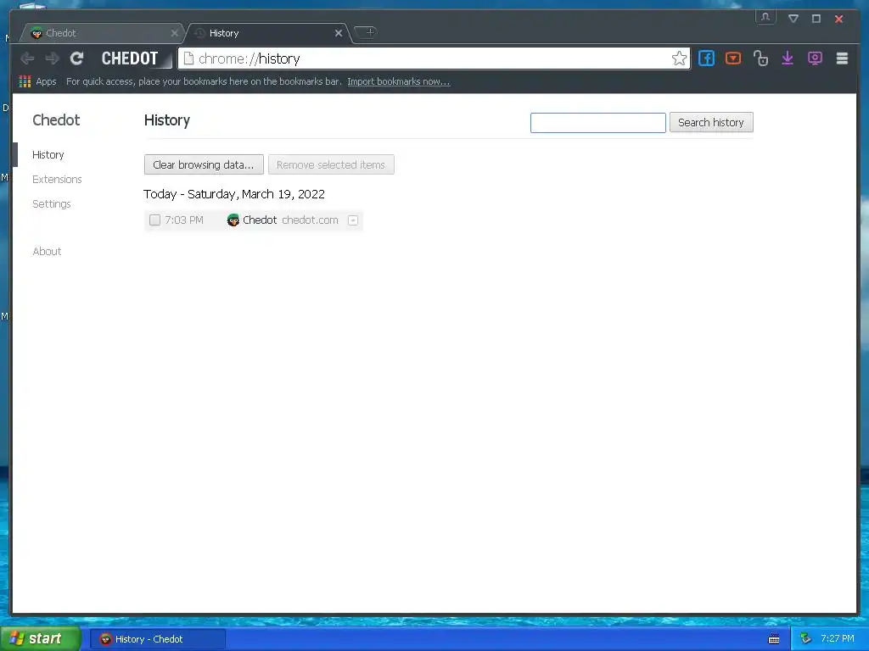Viewport: 869px width, 651px height.
Task: Open the purple download toolbar icon
Action: click(x=788, y=58)
